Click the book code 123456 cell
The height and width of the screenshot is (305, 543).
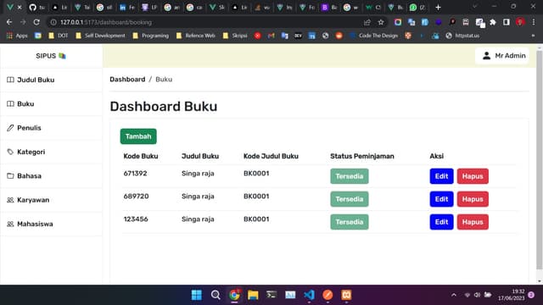pyautogui.click(x=136, y=219)
